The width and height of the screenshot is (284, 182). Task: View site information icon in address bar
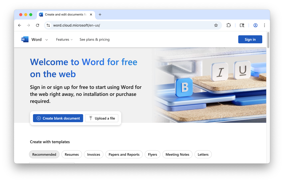pyautogui.click(x=48, y=25)
